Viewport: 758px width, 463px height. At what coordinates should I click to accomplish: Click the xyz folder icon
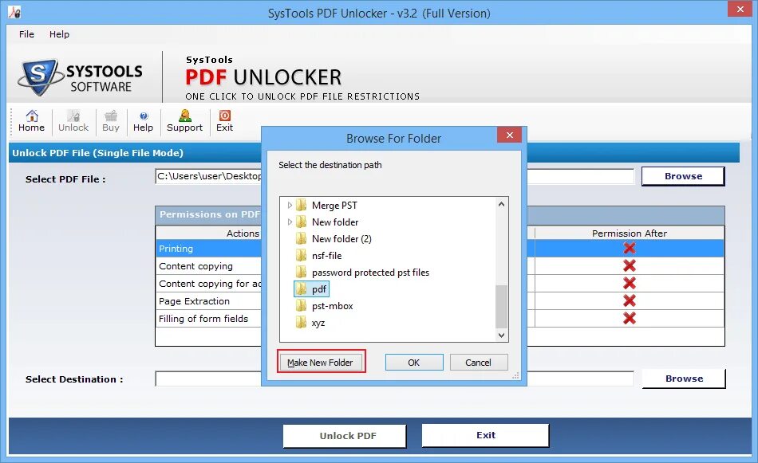click(x=301, y=323)
